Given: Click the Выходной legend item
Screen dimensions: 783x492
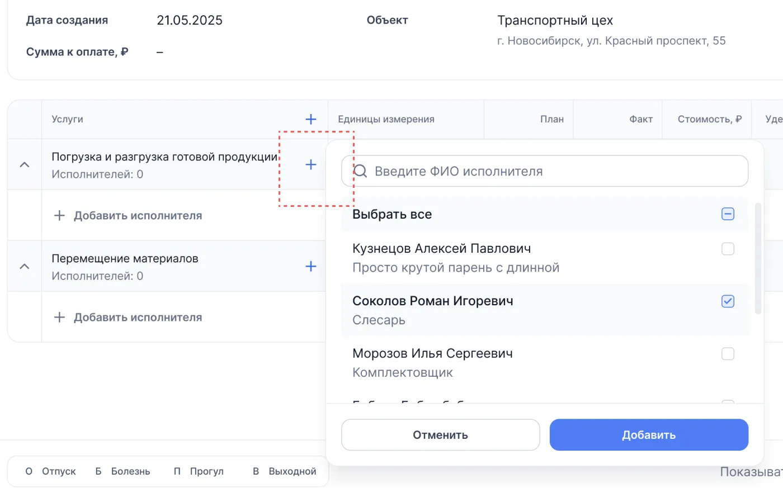Looking at the screenshot, I should pyautogui.click(x=285, y=471).
